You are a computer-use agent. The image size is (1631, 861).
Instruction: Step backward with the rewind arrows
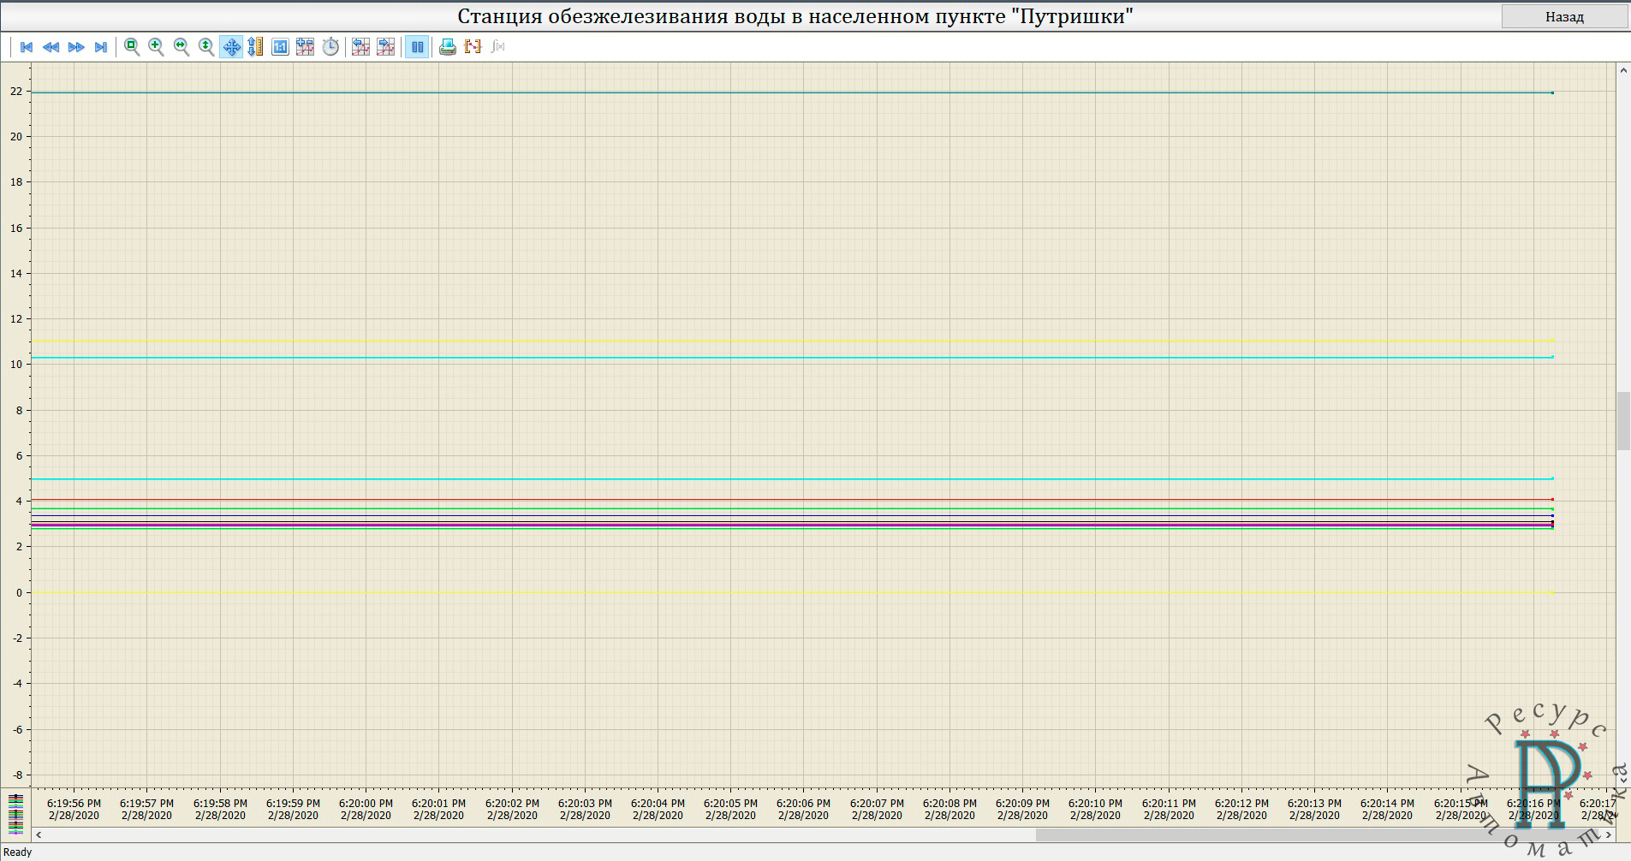tap(51, 47)
